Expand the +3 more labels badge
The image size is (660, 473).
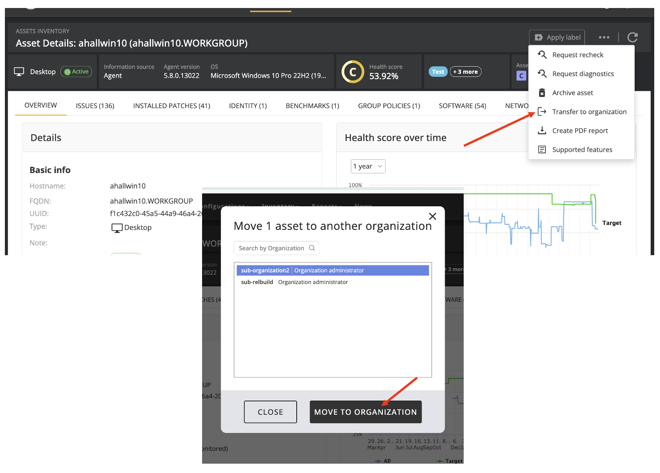coord(465,72)
